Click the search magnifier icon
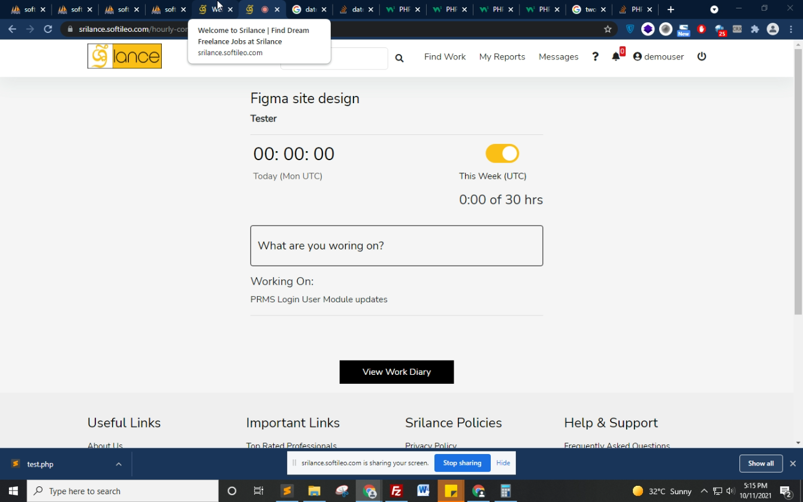Screen dimensions: 803x502 (399, 58)
